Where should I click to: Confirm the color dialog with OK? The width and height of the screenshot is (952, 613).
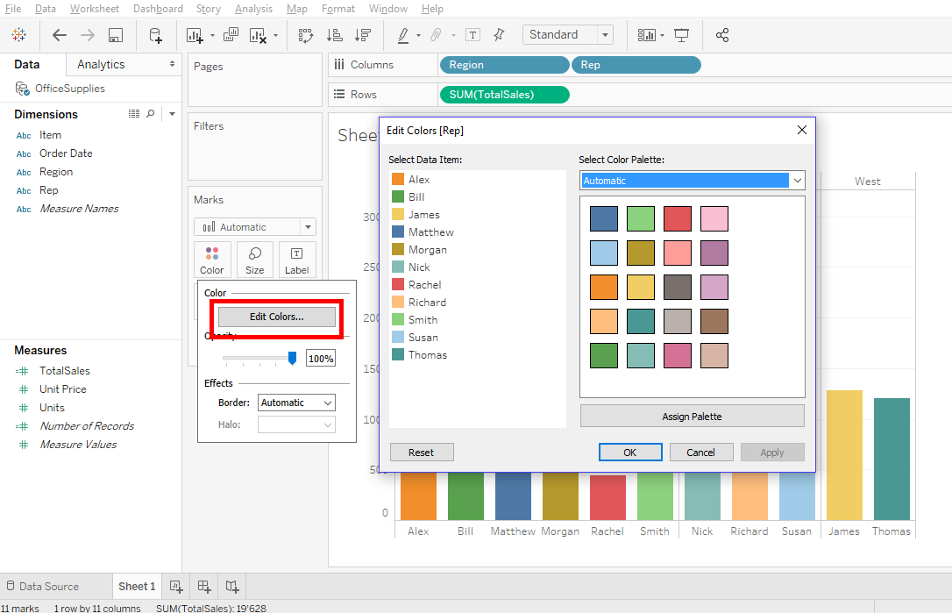(629, 453)
